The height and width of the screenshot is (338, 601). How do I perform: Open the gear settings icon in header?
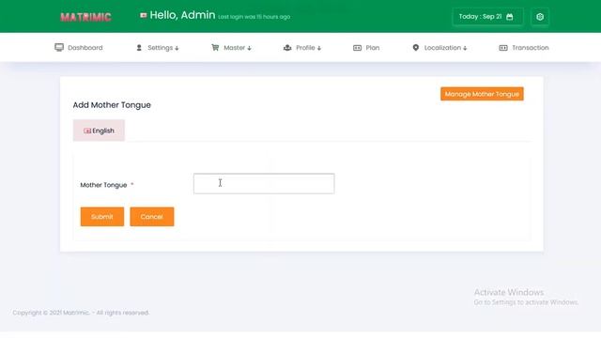[x=540, y=17]
